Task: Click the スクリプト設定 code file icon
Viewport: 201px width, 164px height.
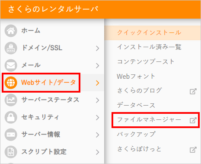Action: tap(11, 152)
